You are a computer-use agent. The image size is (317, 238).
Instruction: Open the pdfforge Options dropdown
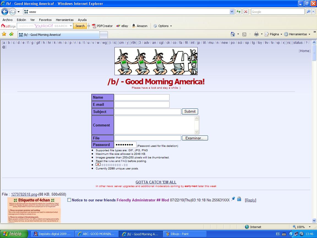click(163, 26)
